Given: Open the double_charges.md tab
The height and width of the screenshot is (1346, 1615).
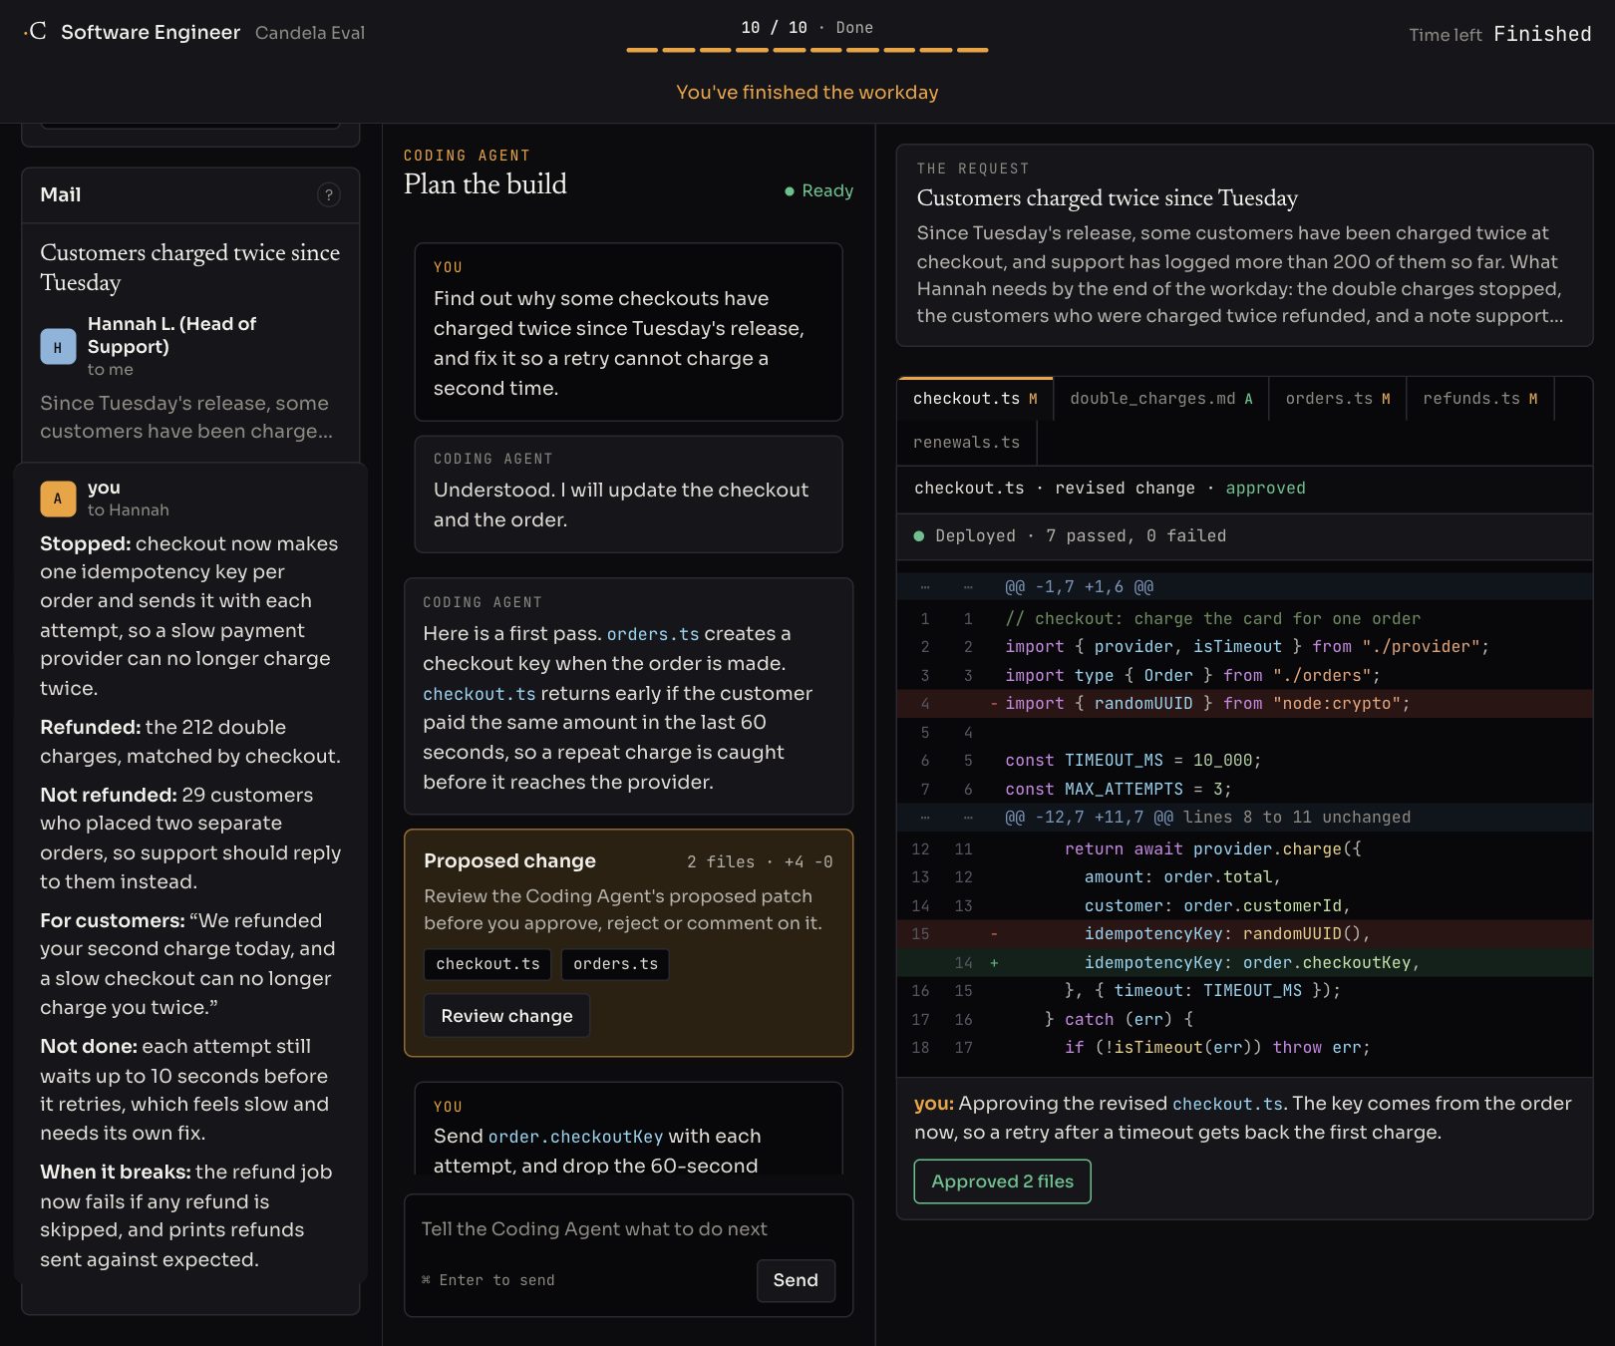Looking at the screenshot, I should [1160, 399].
